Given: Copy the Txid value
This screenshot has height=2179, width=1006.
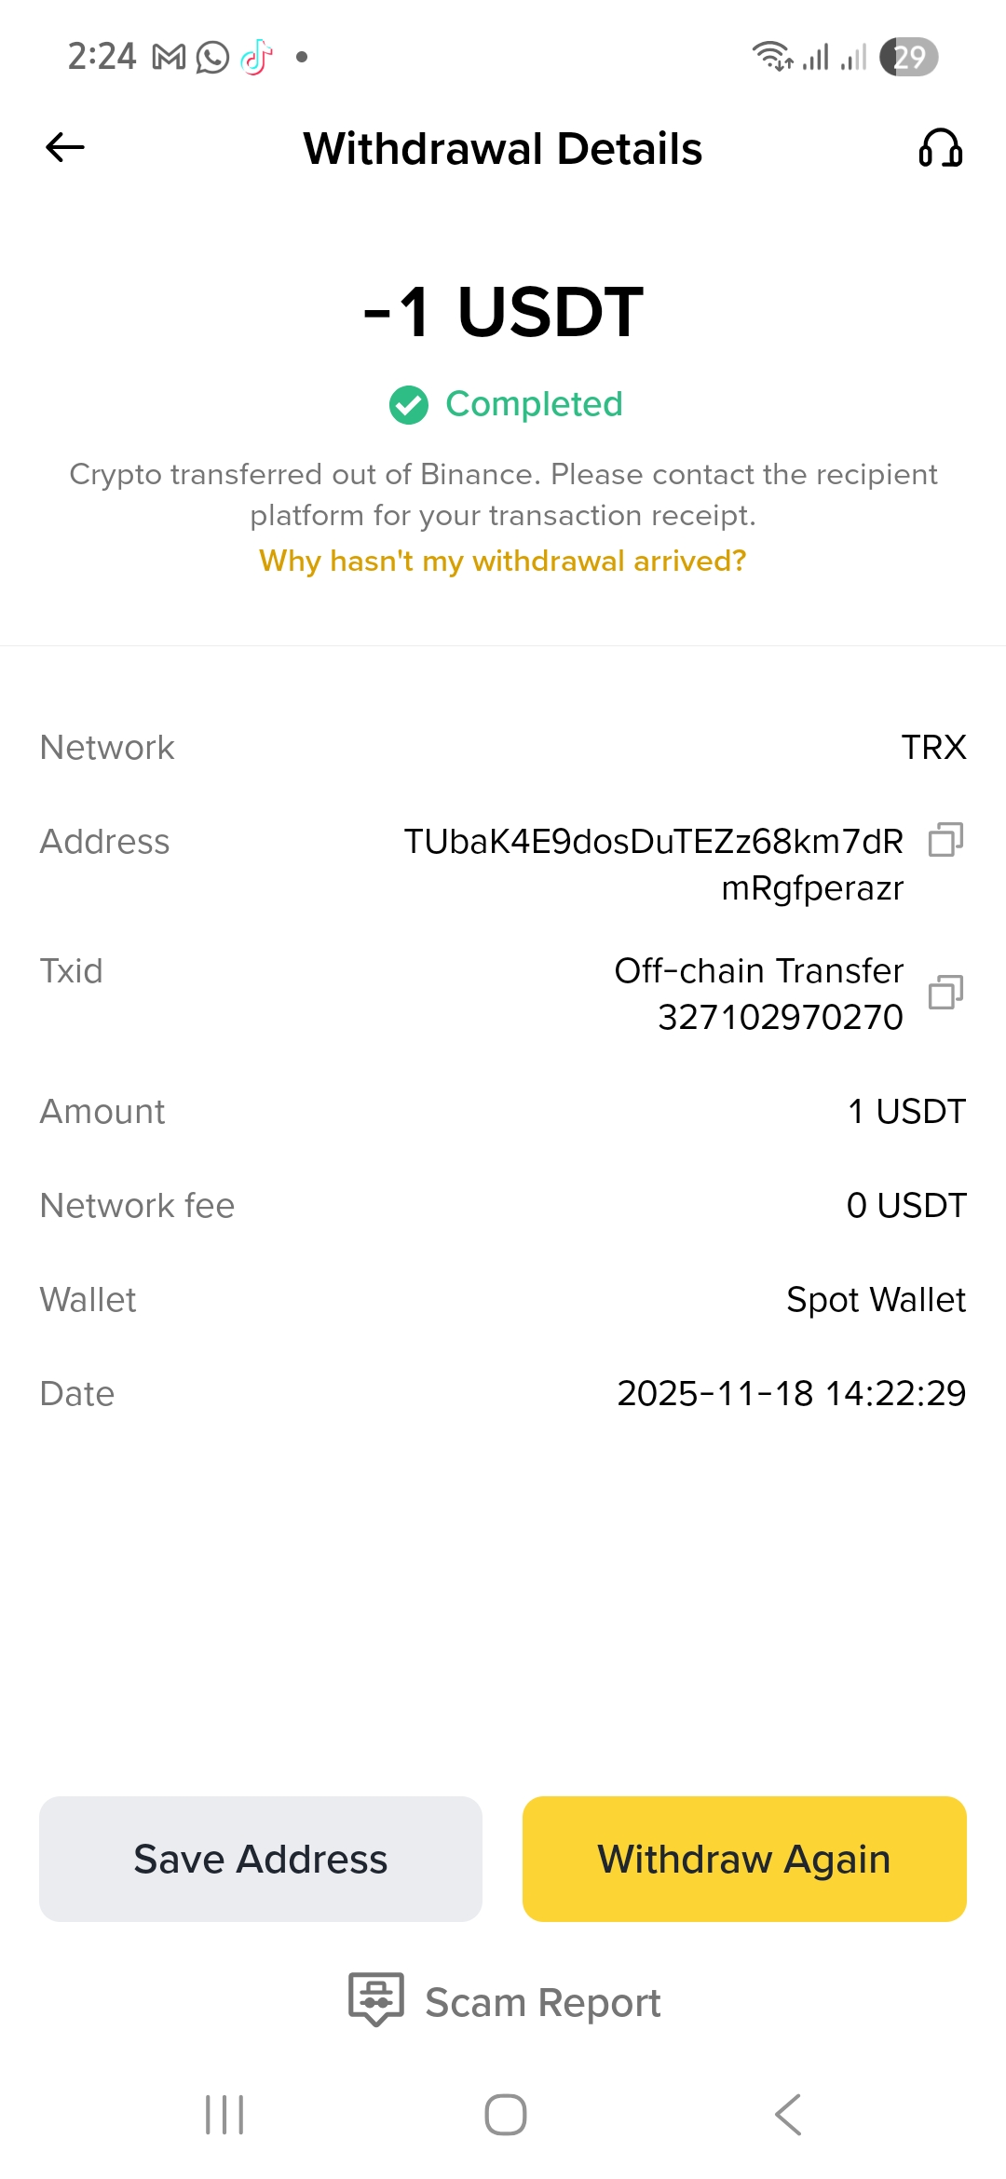Looking at the screenshot, I should coord(945,993).
